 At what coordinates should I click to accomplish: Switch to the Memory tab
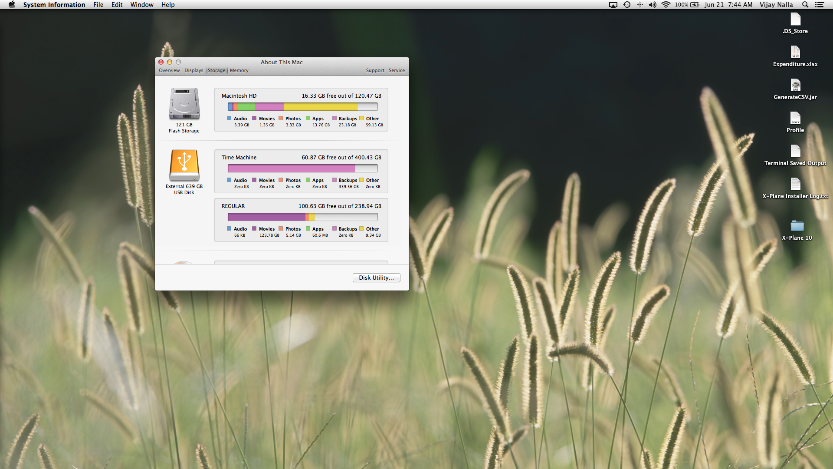point(239,70)
